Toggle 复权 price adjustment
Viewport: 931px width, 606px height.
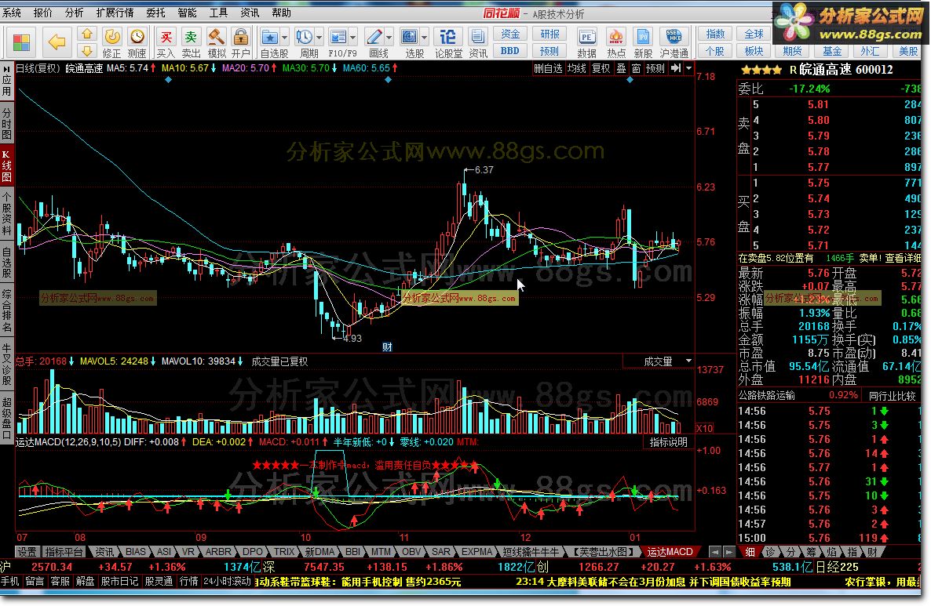[x=601, y=69]
